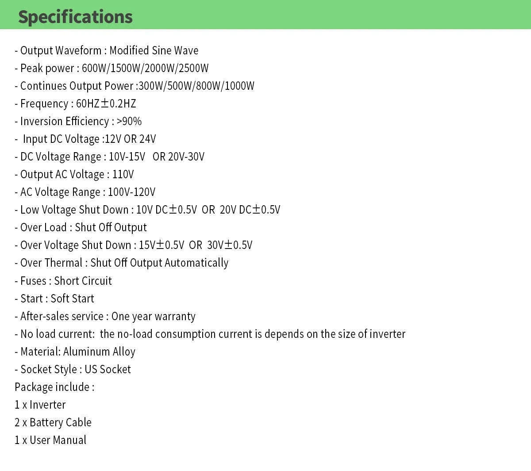Screen dimensions: 531x471
Task: Select the Material Aluminum Alloy line
Action: (x=75, y=352)
